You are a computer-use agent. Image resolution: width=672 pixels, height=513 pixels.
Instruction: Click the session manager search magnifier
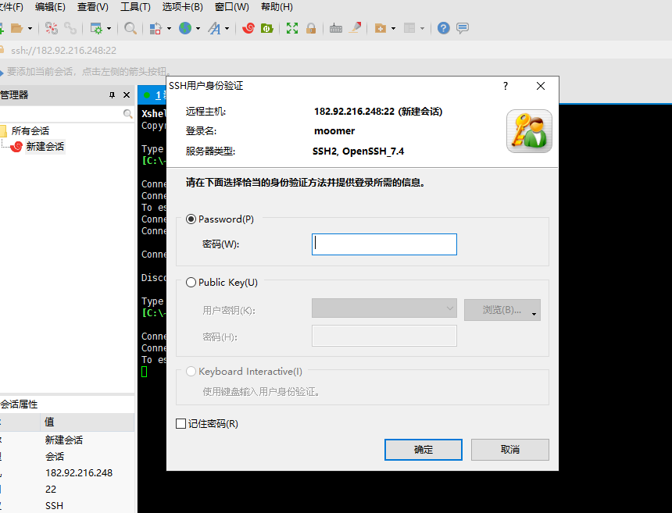click(127, 113)
